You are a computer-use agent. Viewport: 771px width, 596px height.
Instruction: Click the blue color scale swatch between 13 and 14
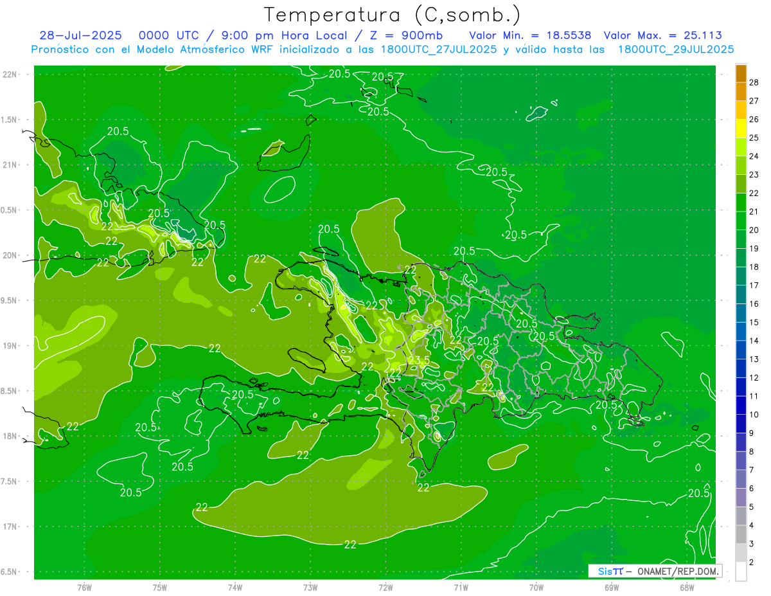(x=741, y=350)
